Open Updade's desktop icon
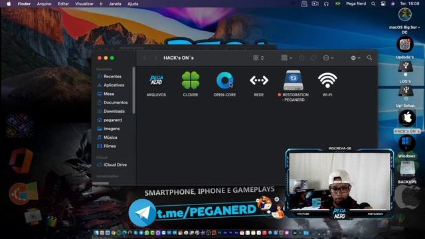This screenshot has height=239, width=425. pyautogui.click(x=405, y=44)
